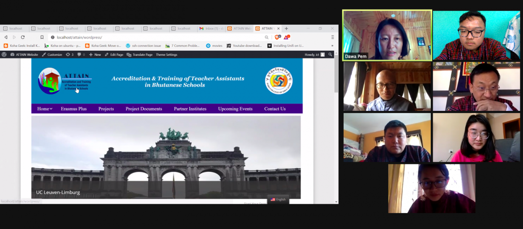The height and width of the screenshot is (229, 523).
Task: Bookmark this page with the bookmark icon
Action: coord(42,37)
